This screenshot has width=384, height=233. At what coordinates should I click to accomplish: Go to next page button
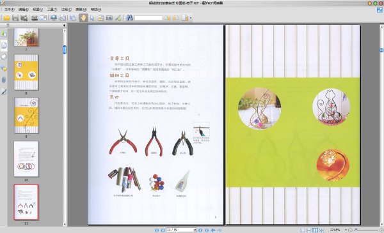coord(200,230)
